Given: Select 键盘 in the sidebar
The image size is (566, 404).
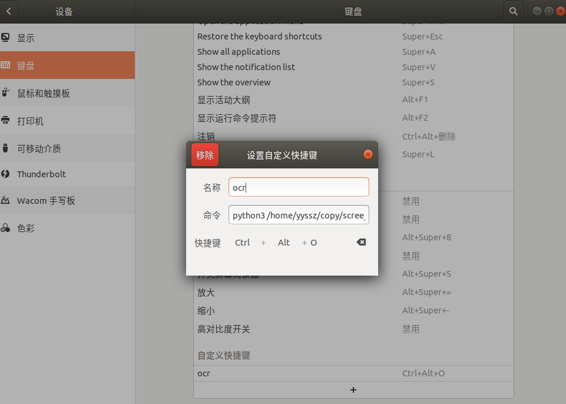Looking at the screenshot, I should coord(26,65).
